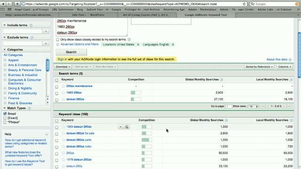The width and height of the screenshot is (301, 169).
Task: Open More like these dropdown
Action: click(105, 67)
